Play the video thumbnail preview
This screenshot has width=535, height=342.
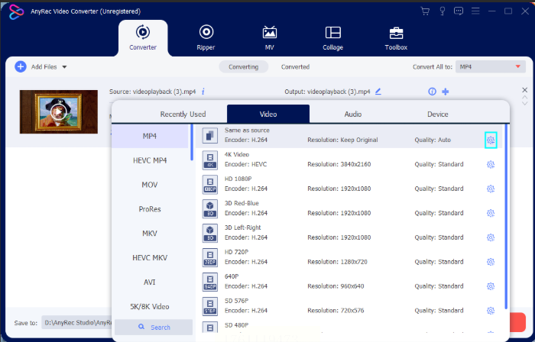58,111
